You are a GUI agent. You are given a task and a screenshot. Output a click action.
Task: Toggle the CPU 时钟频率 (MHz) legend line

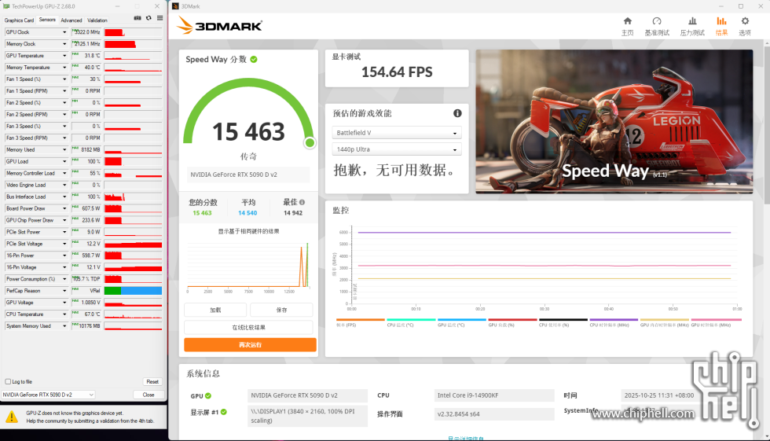click(614, 322)
